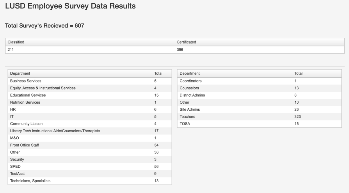Click the SPED department row
This screenshot has height=193, width=349.
point(90,166)
